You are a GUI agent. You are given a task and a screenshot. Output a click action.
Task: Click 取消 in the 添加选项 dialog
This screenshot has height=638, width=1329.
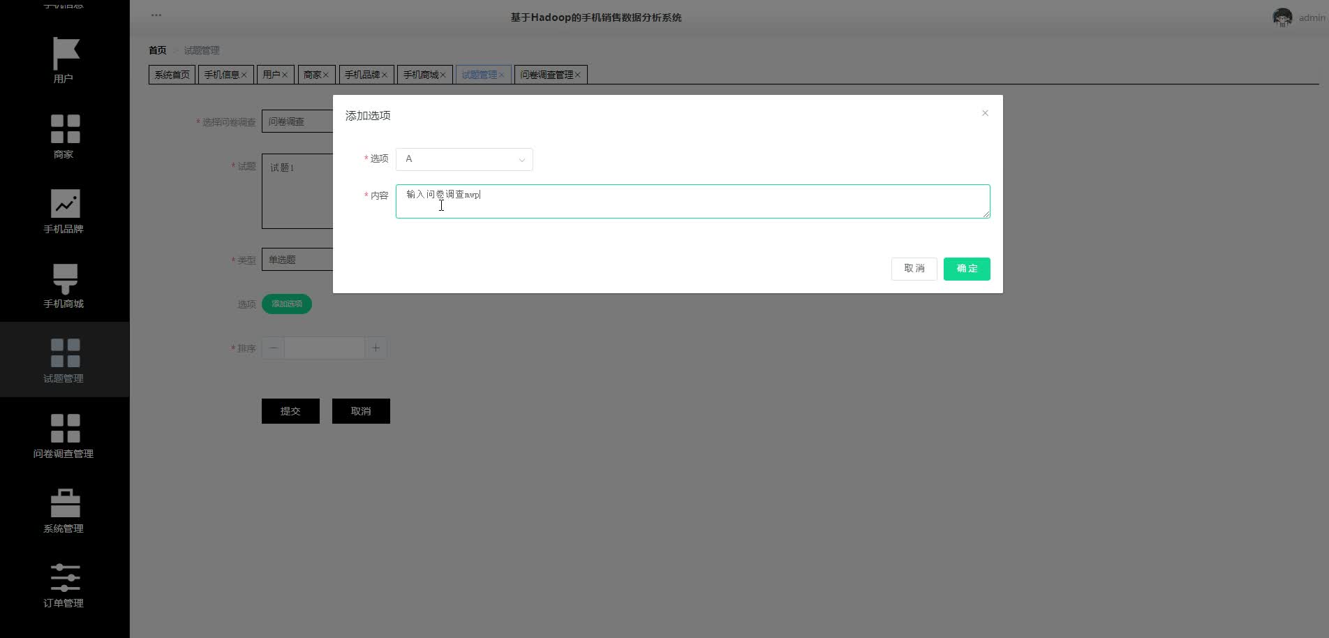pyautogui.click(x=914, y=269)
